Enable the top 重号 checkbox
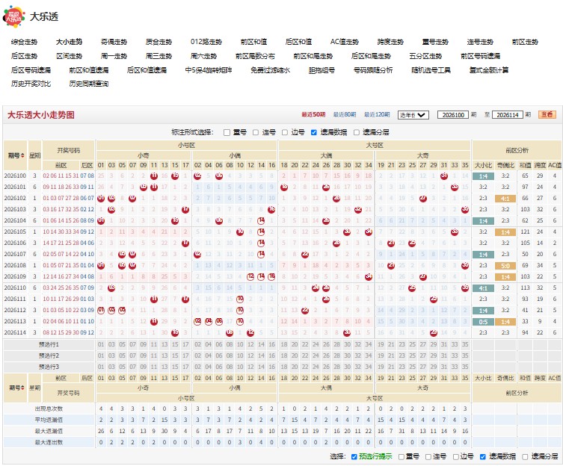 click(227, 132)
